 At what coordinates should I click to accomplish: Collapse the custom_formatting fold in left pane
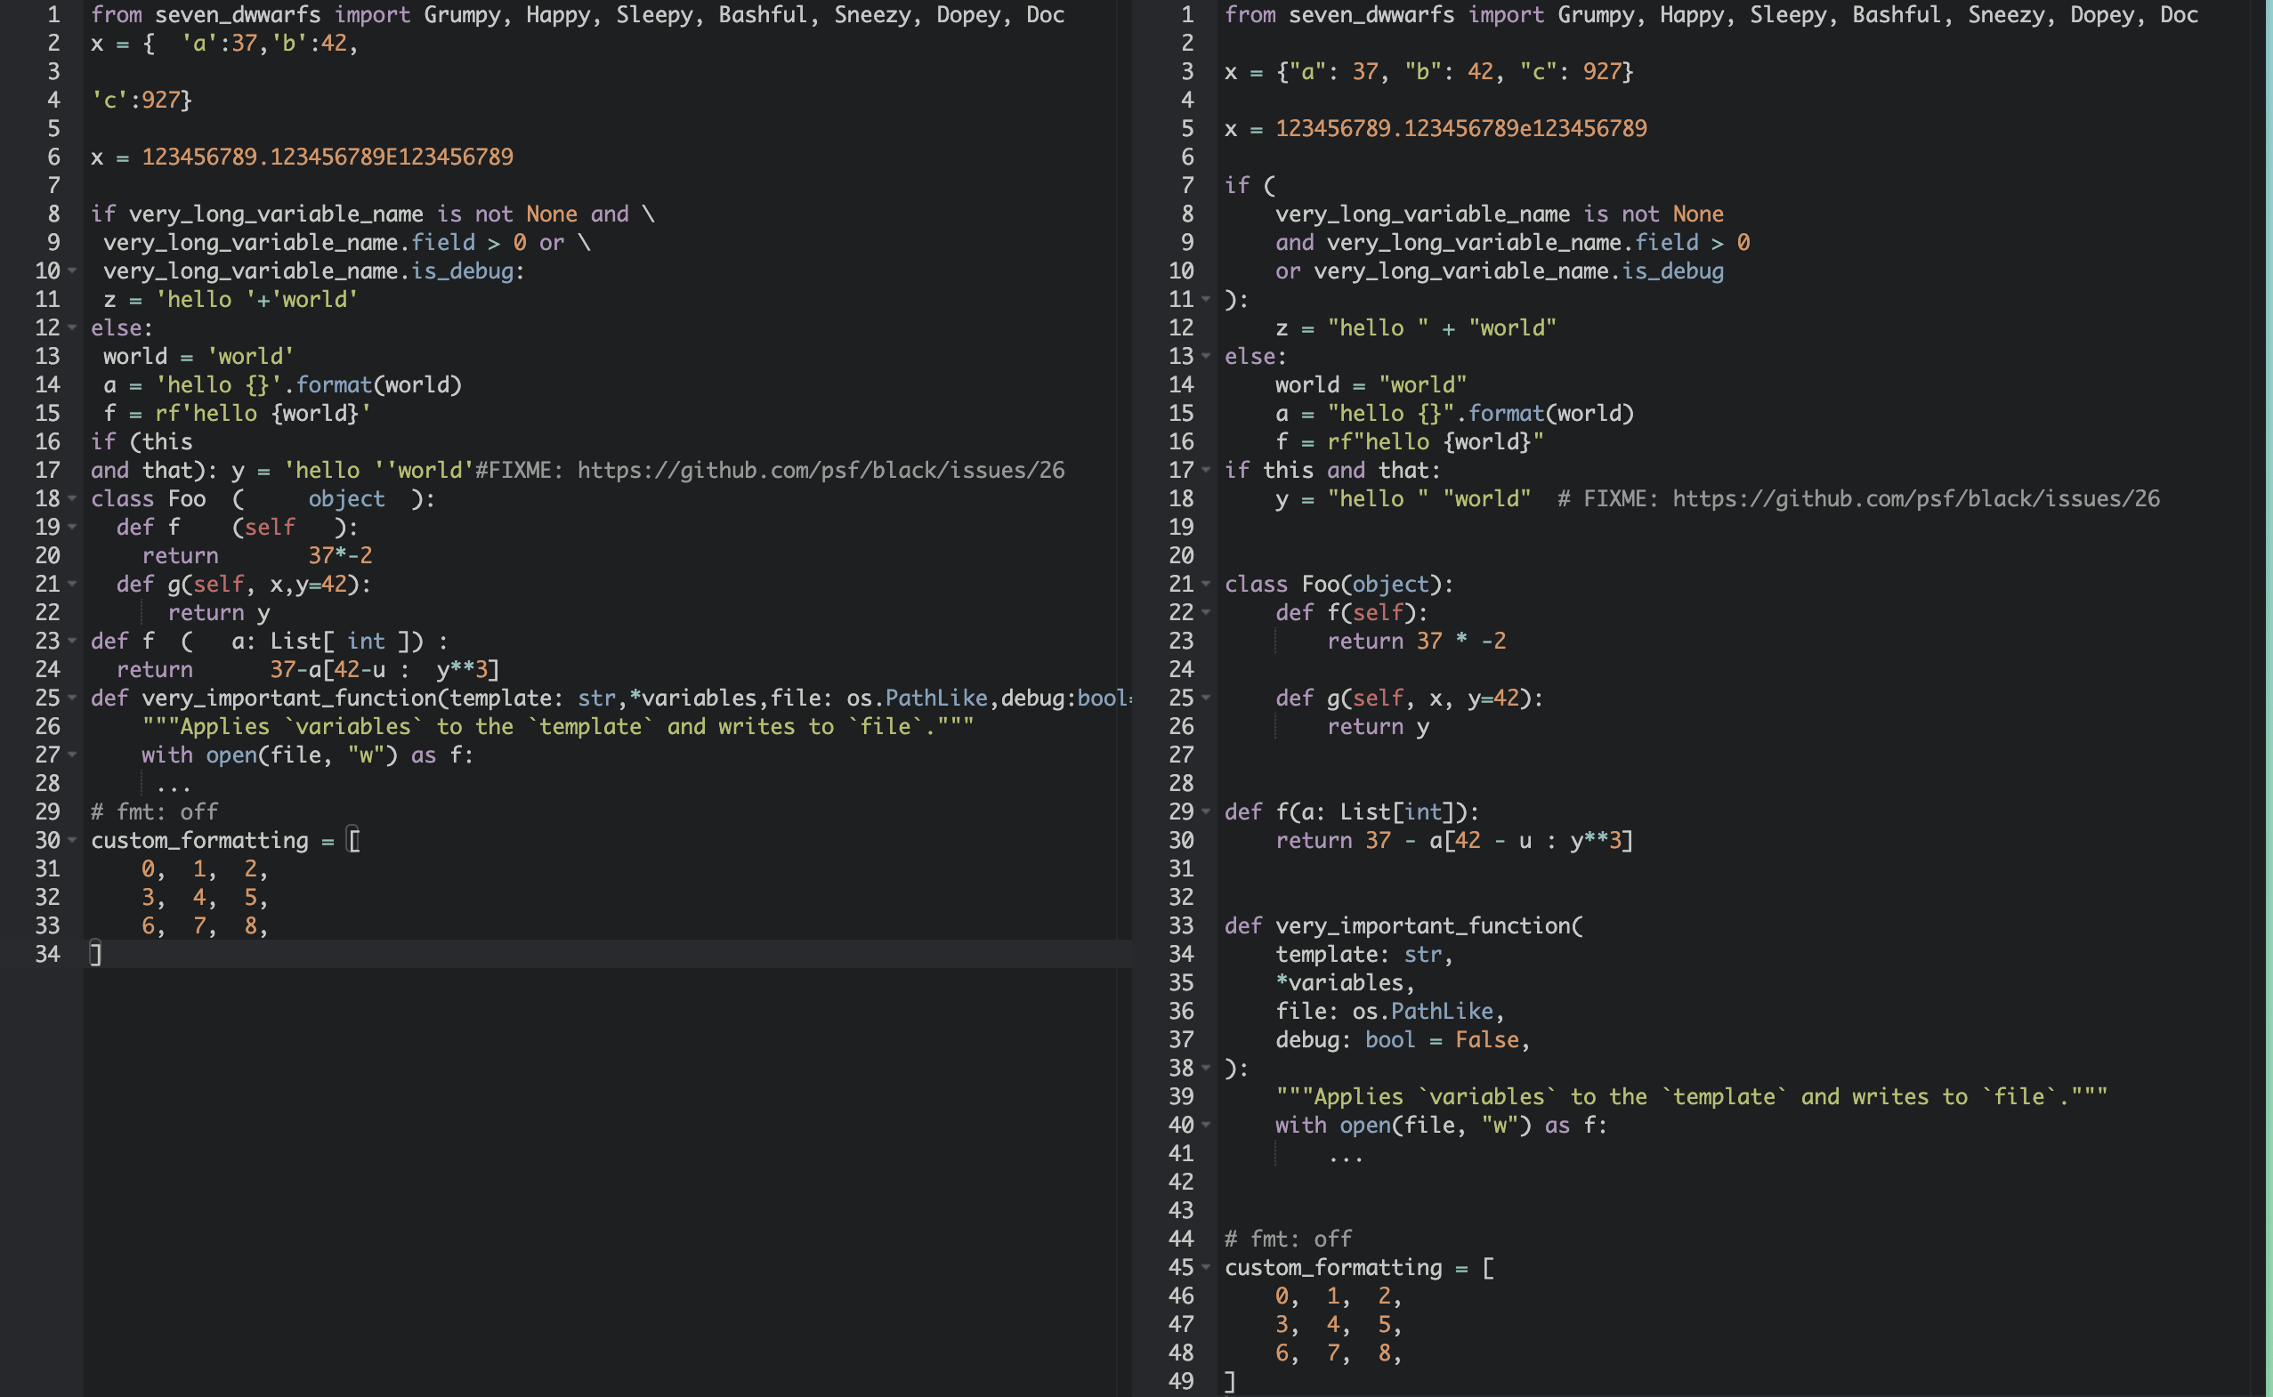pos(72,840)
